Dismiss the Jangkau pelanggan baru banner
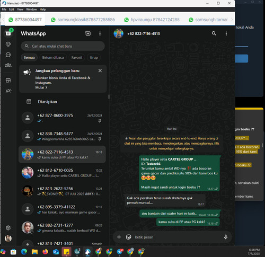 (100, 70)
